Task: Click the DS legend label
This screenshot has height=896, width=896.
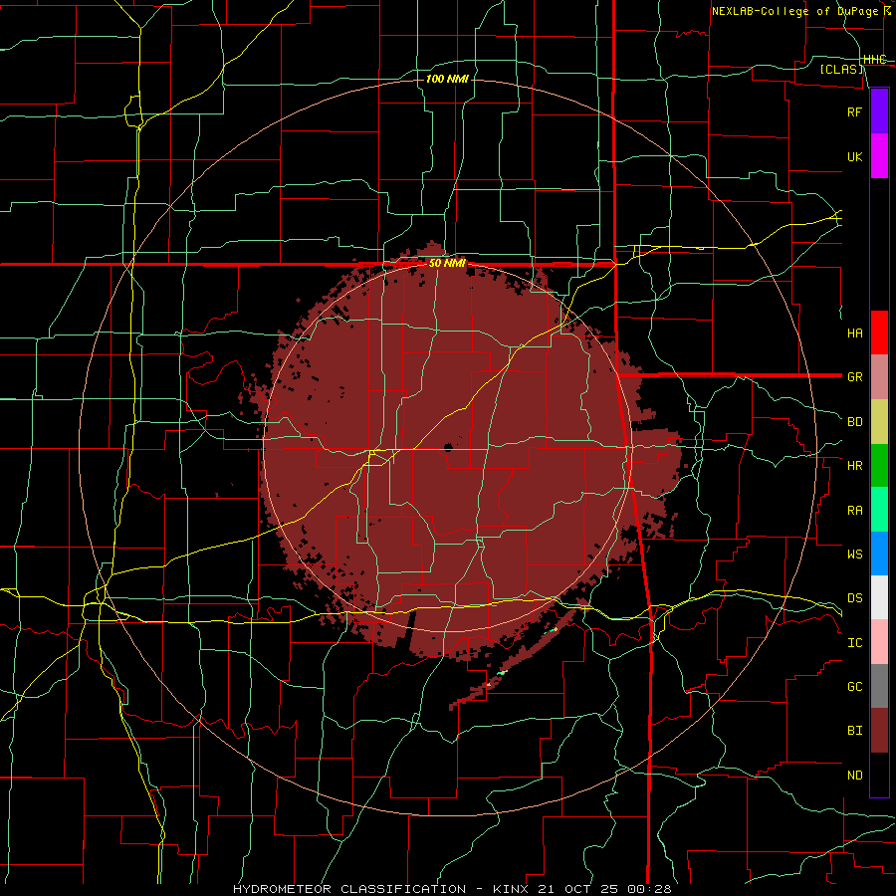Action: (854, 598)
